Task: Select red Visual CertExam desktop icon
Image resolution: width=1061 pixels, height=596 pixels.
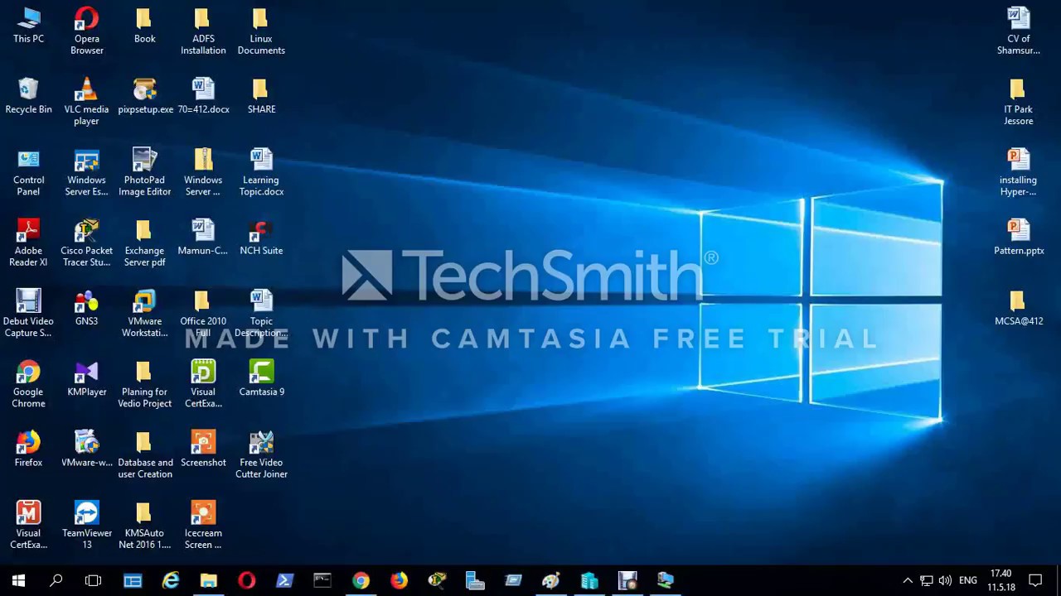Action: coord(28,526)
